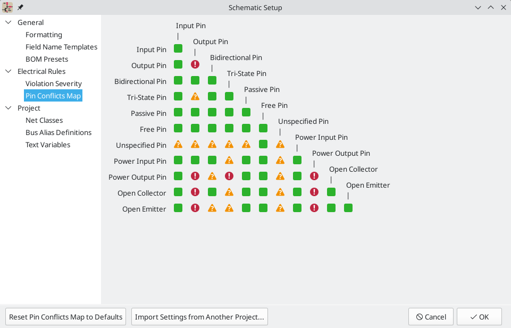Toggle the Input Pin vs Input Pin cell
Viewport: 511px width, 328px height.
[178, 48]
